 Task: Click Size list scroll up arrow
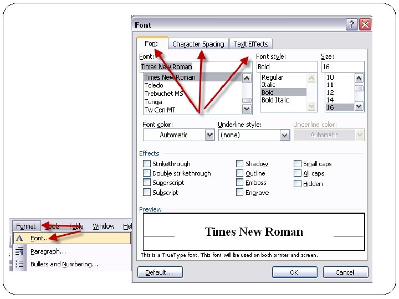pos(359,78)
